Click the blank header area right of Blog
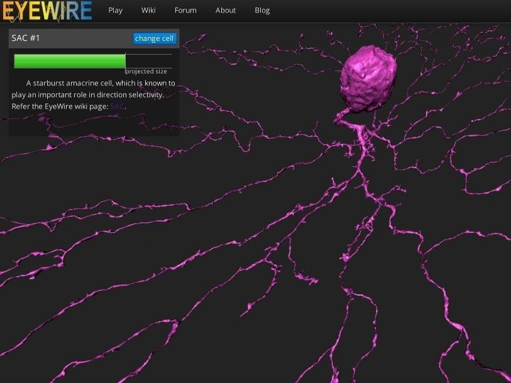511x383 pixels. (x=390, y=10)
